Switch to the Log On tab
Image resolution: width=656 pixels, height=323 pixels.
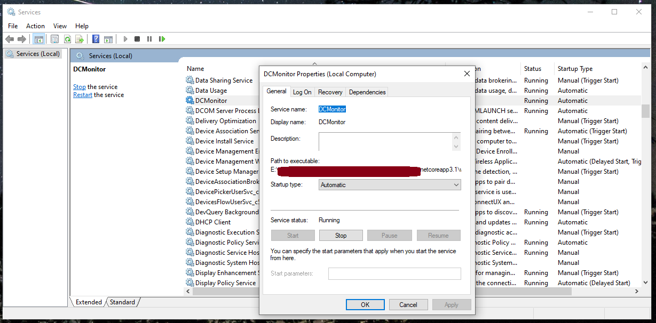coord(302,92)
